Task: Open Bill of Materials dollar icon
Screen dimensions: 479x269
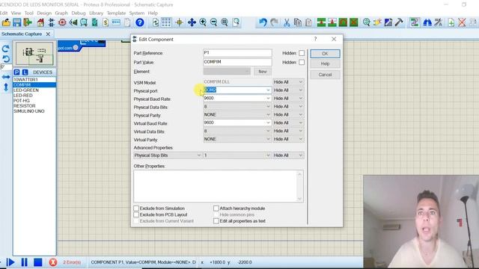Action: point(106,22)
